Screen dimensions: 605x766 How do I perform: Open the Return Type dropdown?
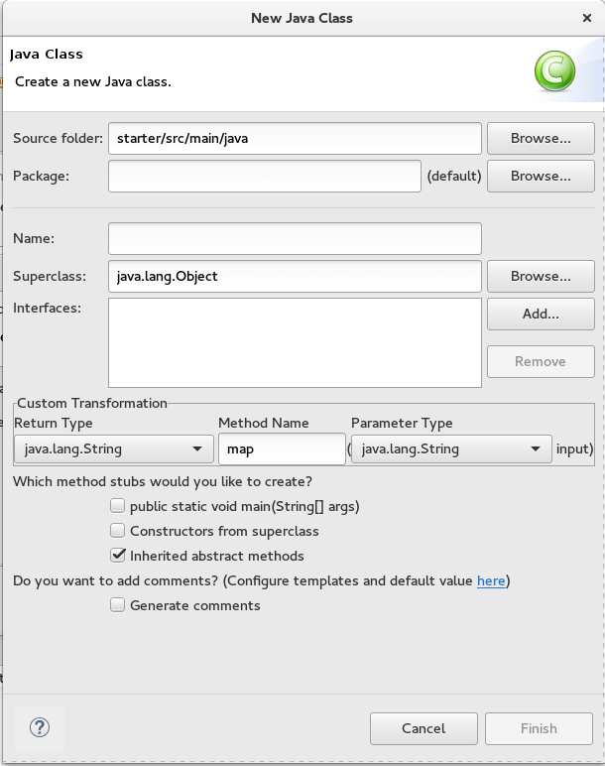pyautogui.click(x=113, y=448)
